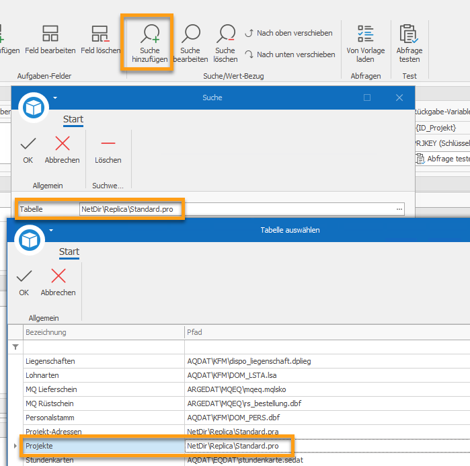Click Abbrechen in Tabelle auswählen dialog
The width and height of the screenshot is (470, 466).
click(x=58, y=282)
